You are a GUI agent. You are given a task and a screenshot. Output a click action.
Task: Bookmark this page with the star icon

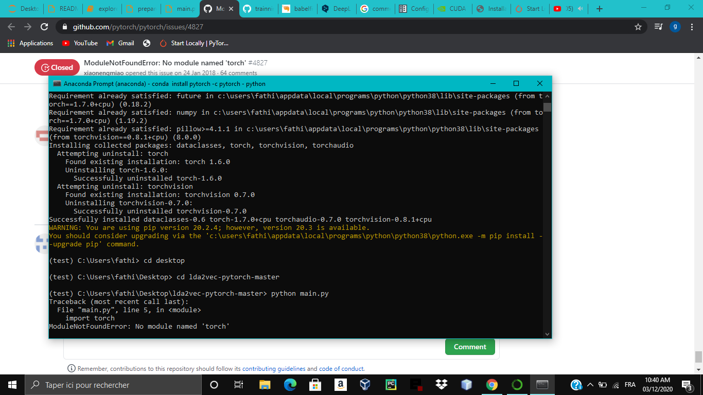(637, 26)
